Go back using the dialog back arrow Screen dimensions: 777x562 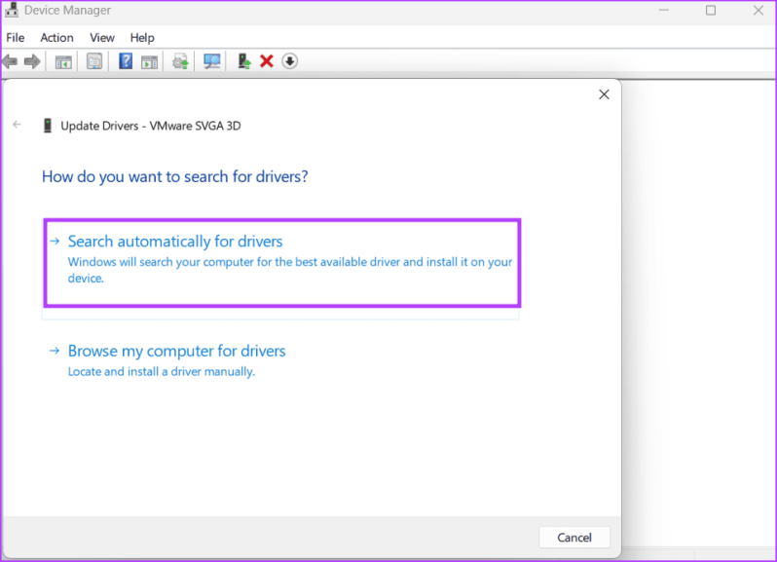(x=17, y=125)
